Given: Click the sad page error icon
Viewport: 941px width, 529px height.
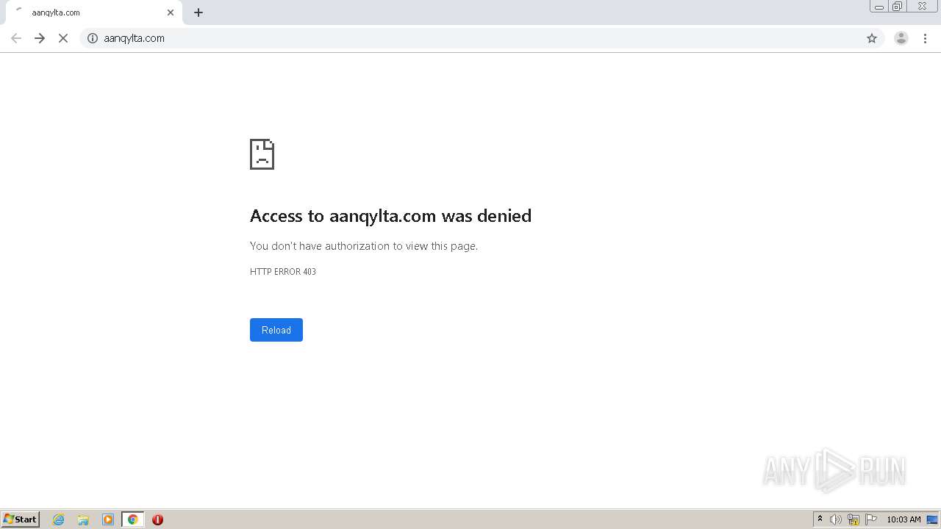Looking at the screenshot, I should pos(262,154).
